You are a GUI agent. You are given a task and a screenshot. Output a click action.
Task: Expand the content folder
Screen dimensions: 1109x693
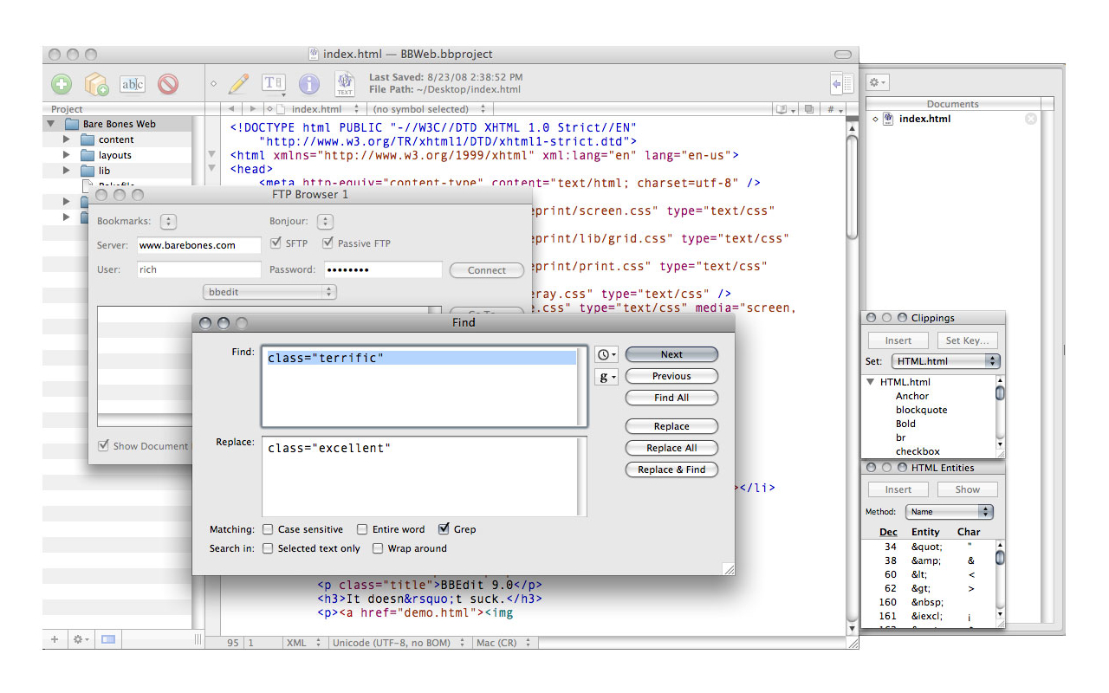67,139
